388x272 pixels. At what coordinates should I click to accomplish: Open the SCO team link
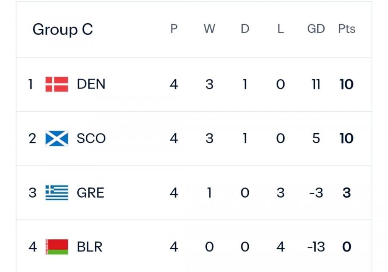coord(91,138)
